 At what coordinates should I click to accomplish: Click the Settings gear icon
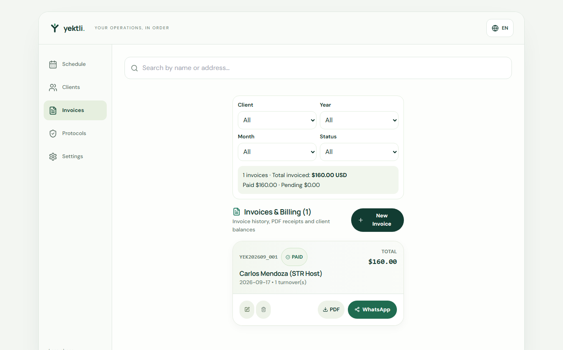point(53,156)
